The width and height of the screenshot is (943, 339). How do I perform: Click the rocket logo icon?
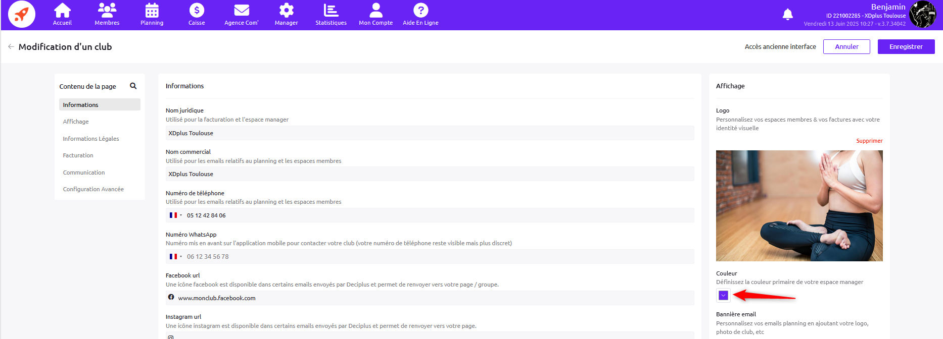(22, 14)
